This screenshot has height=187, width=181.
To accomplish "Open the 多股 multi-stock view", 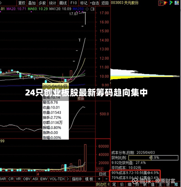I will pos(42,3).
